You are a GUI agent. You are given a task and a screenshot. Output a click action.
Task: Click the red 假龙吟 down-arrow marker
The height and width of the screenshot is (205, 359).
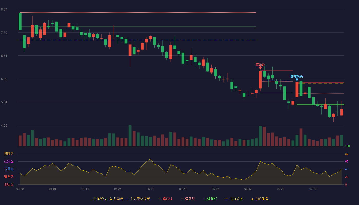tap(260, 68)
